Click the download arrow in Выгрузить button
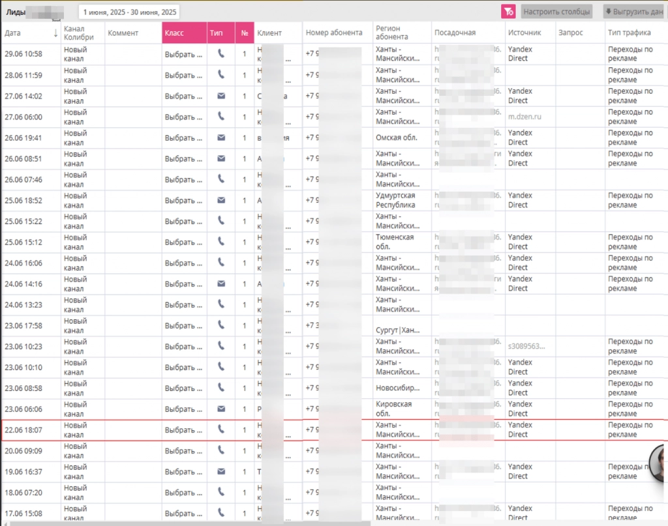Image resolution: width=668 pixels, height=526 pixels. (x=609, y=12)
